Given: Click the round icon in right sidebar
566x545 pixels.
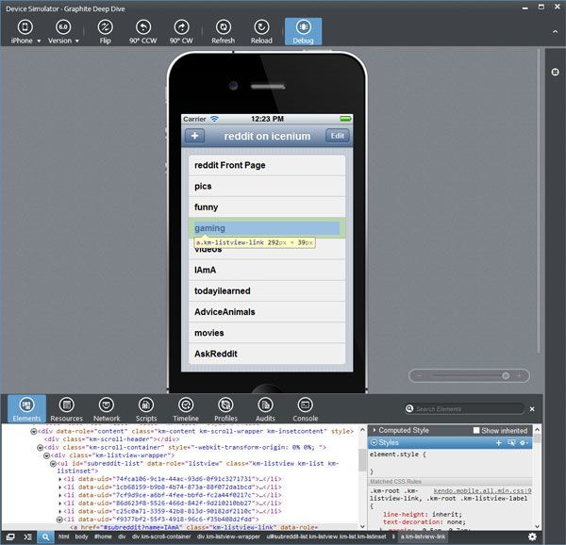Looking at the screenshot, I should pos(556,72).
